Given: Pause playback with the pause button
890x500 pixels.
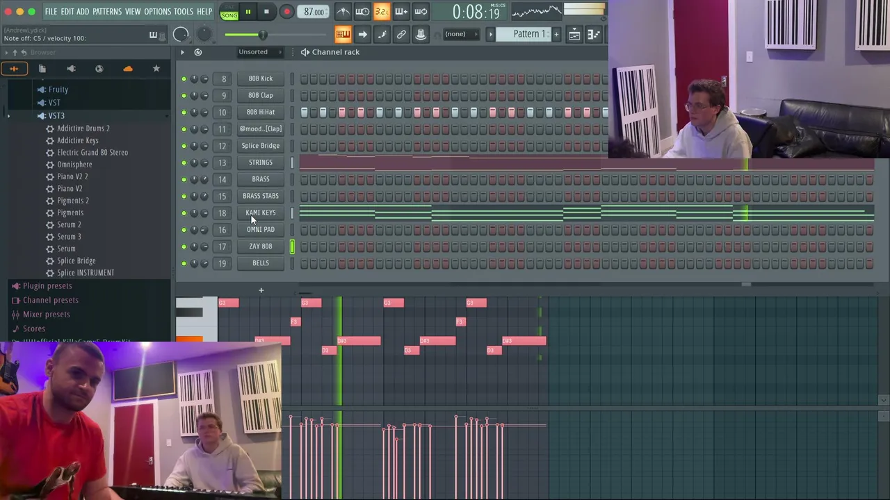Looking at the screenshot, I should tap(248, 12).
